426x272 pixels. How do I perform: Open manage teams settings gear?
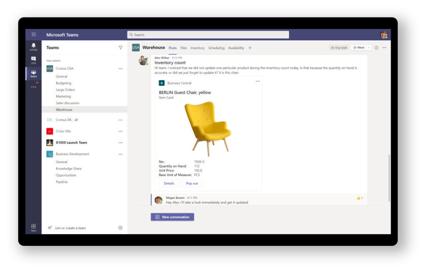[x=120, y=228]
